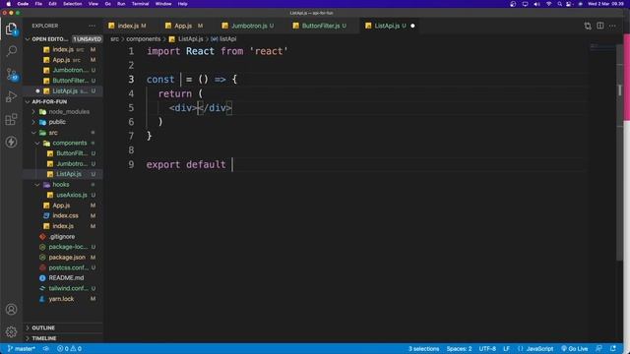
Task: Open the Search view in activity bar
Action: pyautogui.click(x=11, y=51)
